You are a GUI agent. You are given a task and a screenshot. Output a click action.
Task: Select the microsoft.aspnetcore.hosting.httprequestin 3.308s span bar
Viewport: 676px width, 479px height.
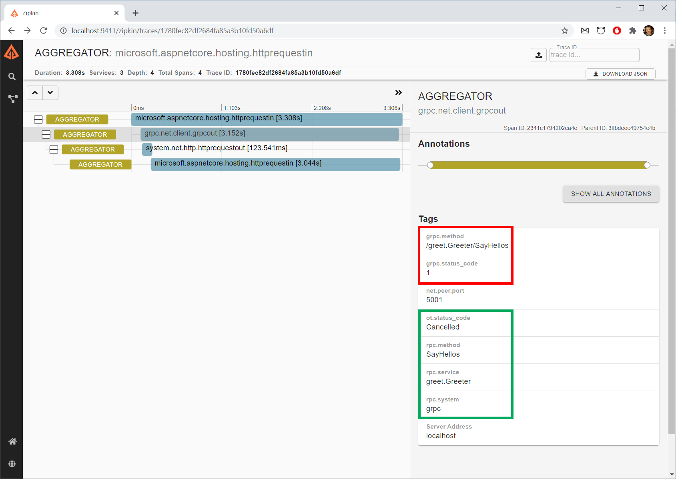click(x=267, y=119)
